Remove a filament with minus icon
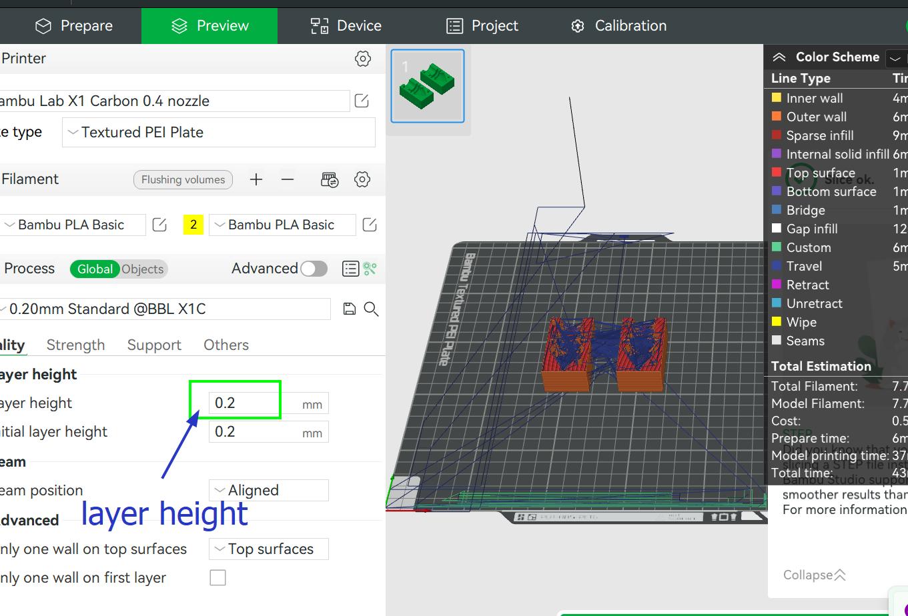The height and width of the screenshot is (616, 908). [288, 179]
